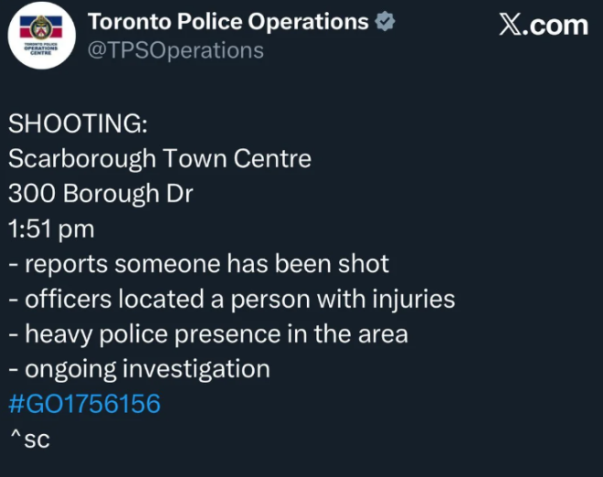The image size is (603, 477).
Task: Click 'officers located a person with injuries'
Action: coord(232,299)
